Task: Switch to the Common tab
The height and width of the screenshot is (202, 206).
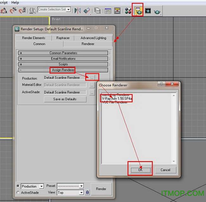Action: (x=39, y=44)
